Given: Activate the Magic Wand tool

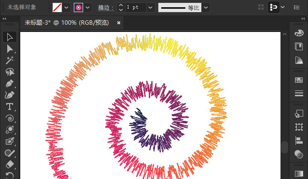Looking at the screenshot, I should tap(10, 60).
